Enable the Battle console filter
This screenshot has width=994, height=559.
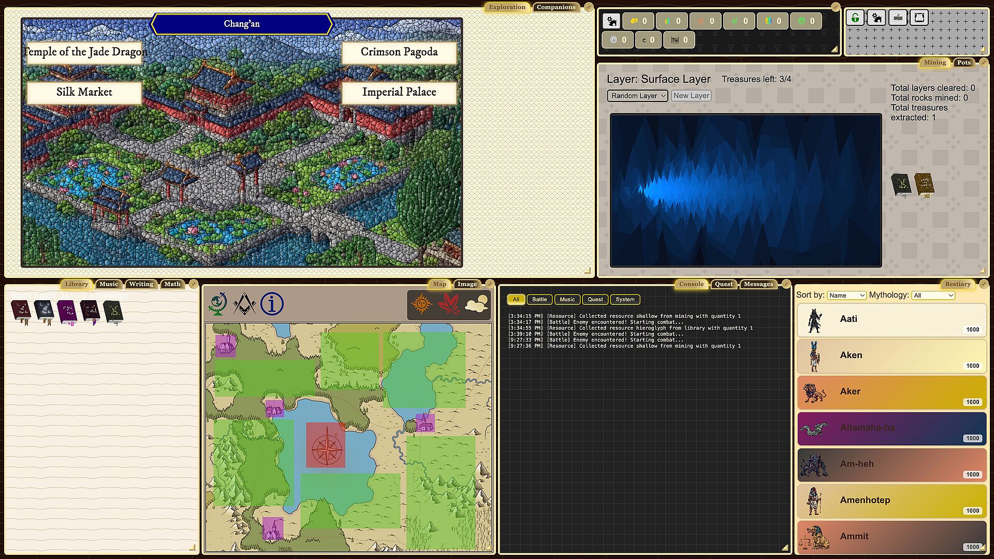coord(539,299)
